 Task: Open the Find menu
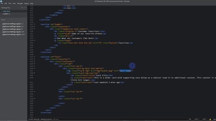pyautogui.click(x=10, y=3)
